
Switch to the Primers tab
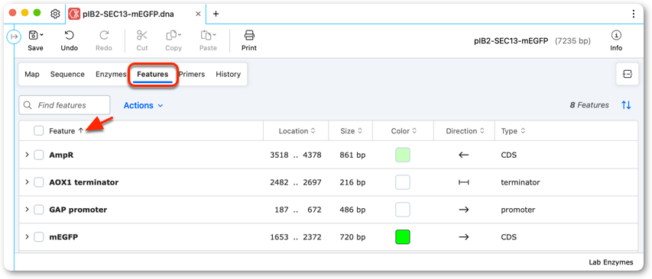(x=192, y=74)
